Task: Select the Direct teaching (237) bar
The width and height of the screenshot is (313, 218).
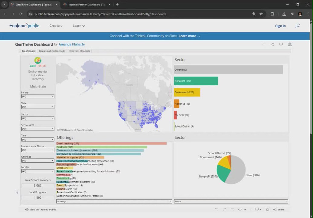Action: click(x=111, y=144)
